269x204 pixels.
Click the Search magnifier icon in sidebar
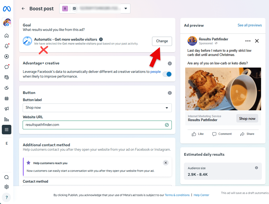pyautogui.click(x=7, y=177)
